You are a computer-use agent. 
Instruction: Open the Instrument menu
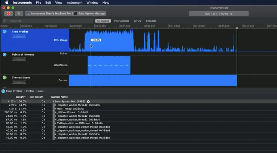(74, 3)
